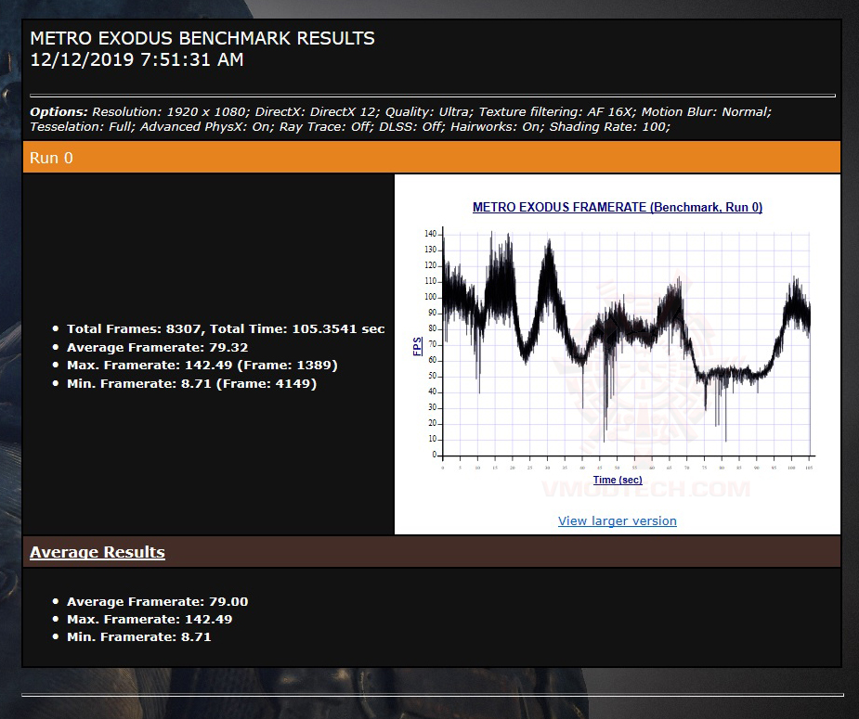Click Average Framerate: 79.32 in Run 0

click(x=157, y=348)
